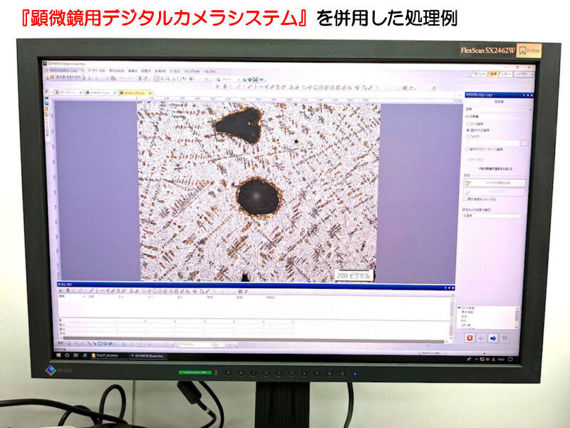Close the sample jpg document tab

point(150,93)
